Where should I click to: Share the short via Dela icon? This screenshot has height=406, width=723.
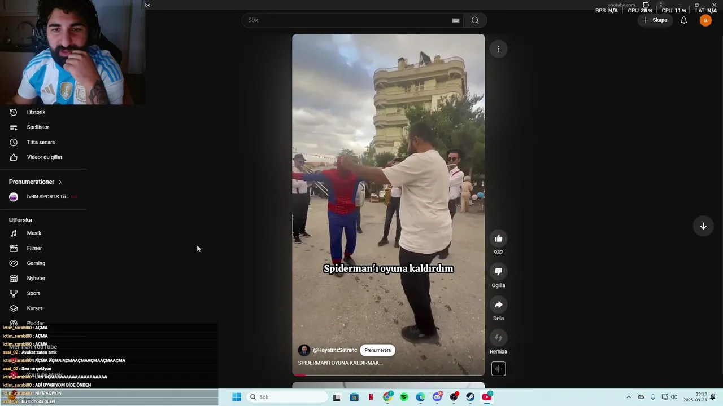pos(498,304)
